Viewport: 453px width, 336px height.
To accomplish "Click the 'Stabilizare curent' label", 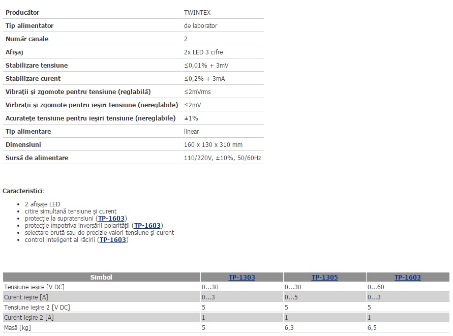I will click(x=33, y=79).
